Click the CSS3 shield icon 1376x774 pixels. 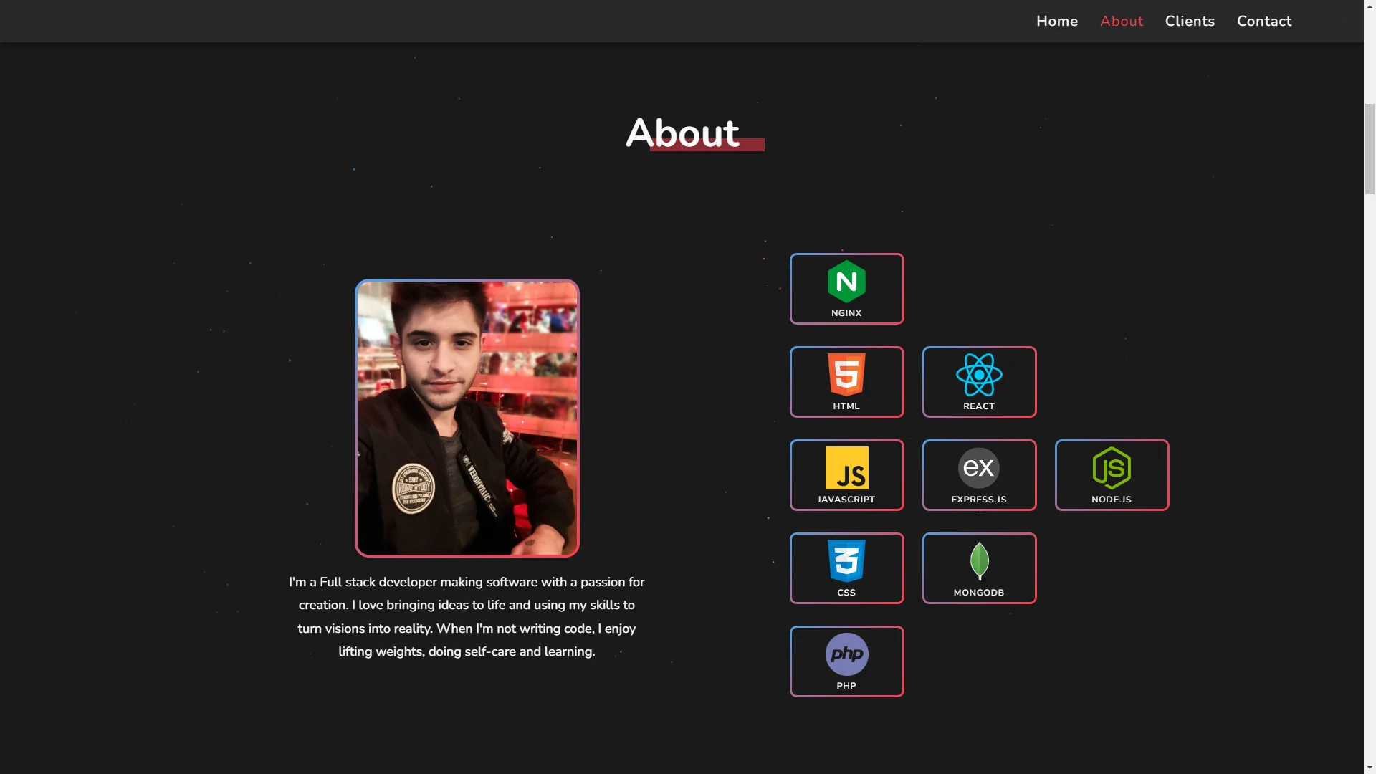pos(846,560)
